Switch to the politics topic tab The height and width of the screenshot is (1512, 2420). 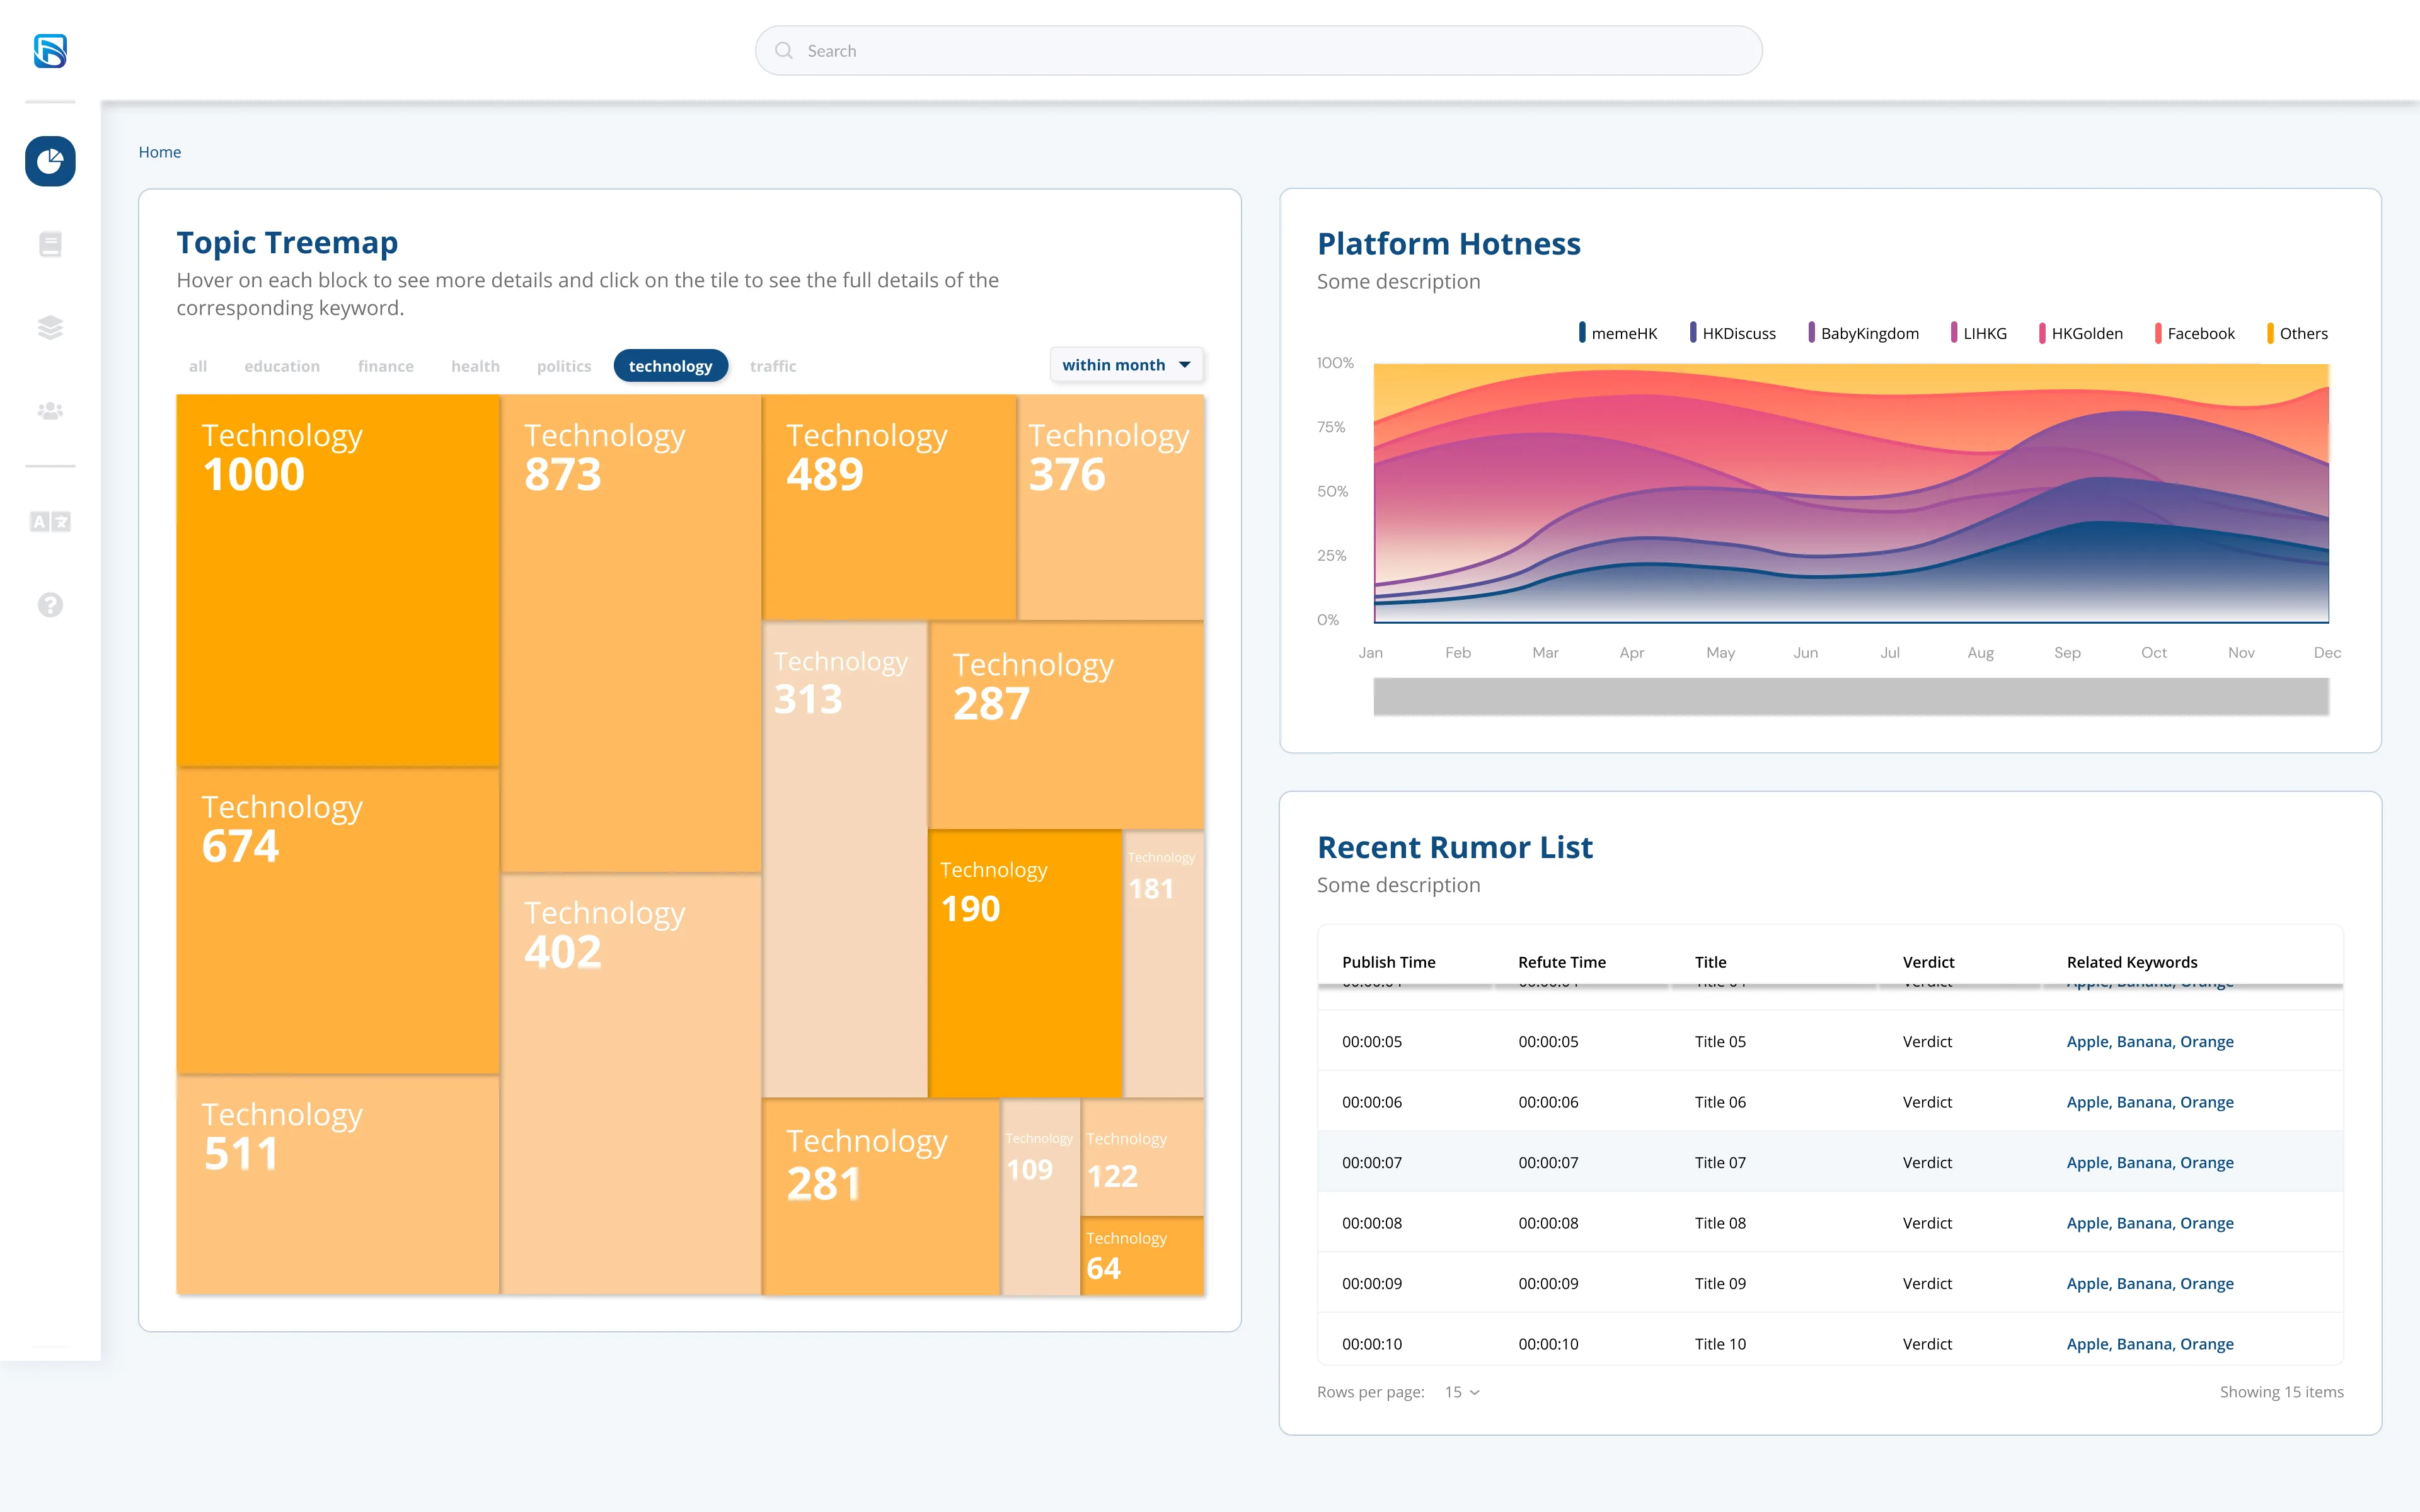click(x=564, y=366)
